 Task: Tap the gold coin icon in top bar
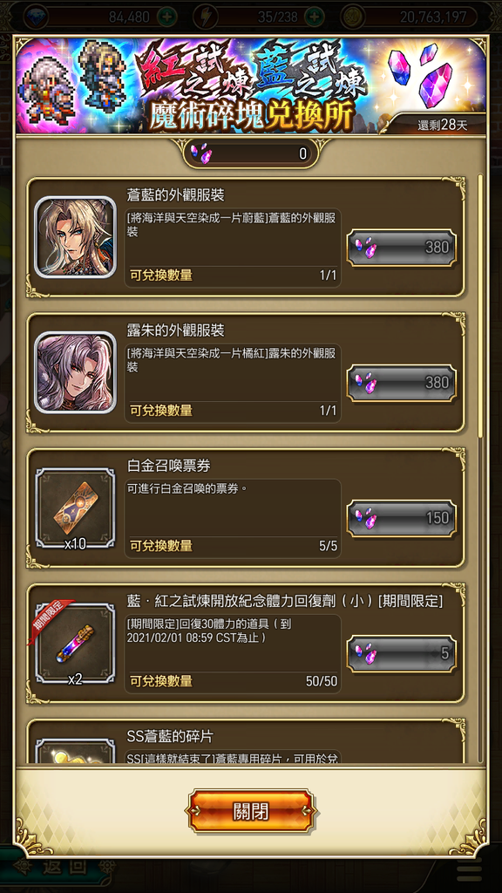tap(352, 17)
